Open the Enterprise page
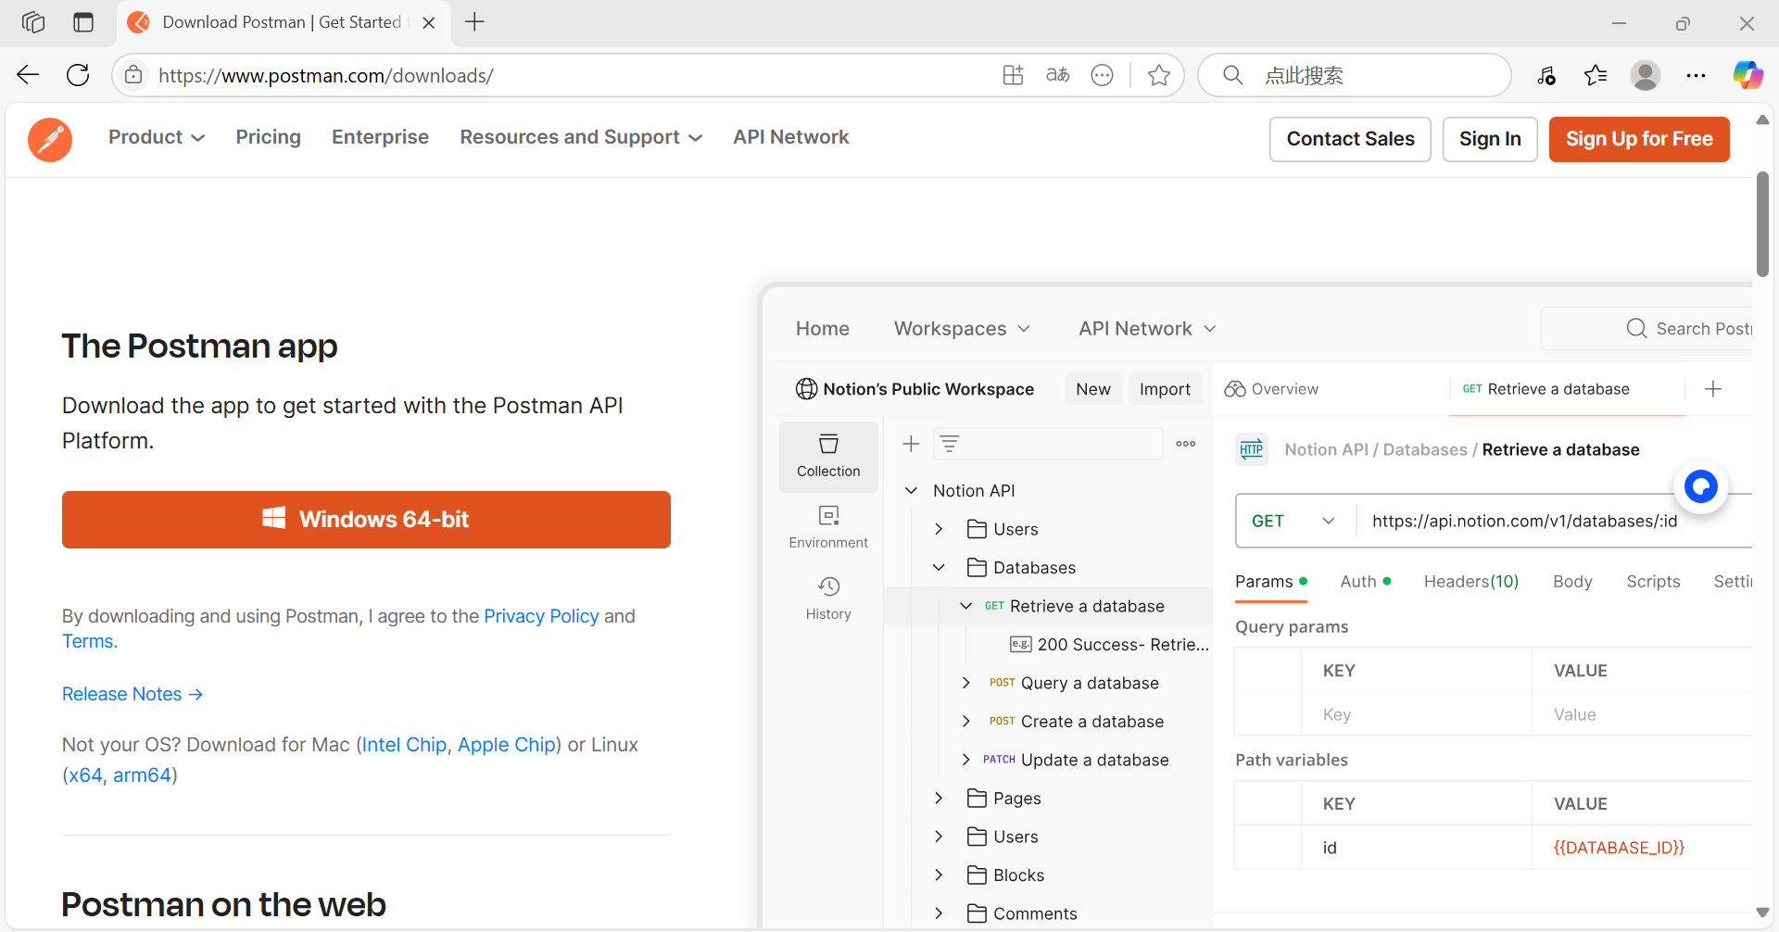The image size is (1779, 932). coord(380,137)
